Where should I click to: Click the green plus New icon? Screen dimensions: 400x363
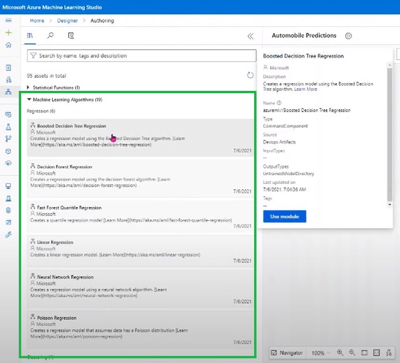8,32
